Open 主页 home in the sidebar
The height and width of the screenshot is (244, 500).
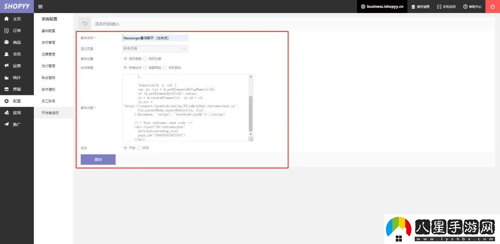pos(17,19)
